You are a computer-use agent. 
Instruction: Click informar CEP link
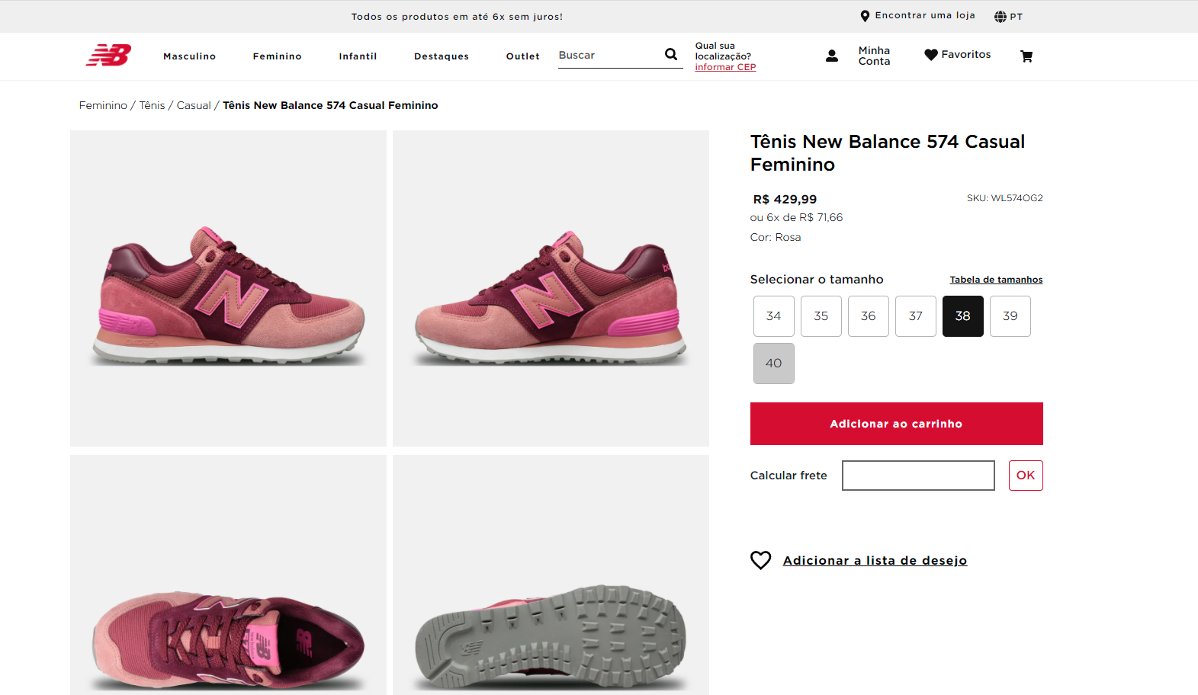click(x=725, y=67)
